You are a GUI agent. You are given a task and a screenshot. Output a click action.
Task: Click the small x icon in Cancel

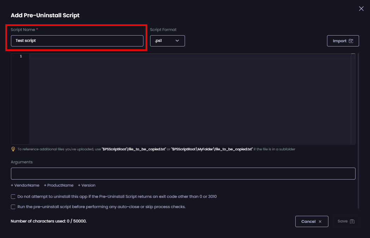320,222
